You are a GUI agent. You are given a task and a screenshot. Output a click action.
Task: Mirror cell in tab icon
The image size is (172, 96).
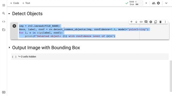click(156, 22)
